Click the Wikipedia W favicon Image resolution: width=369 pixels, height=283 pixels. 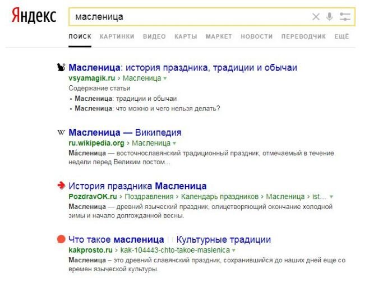61,132
